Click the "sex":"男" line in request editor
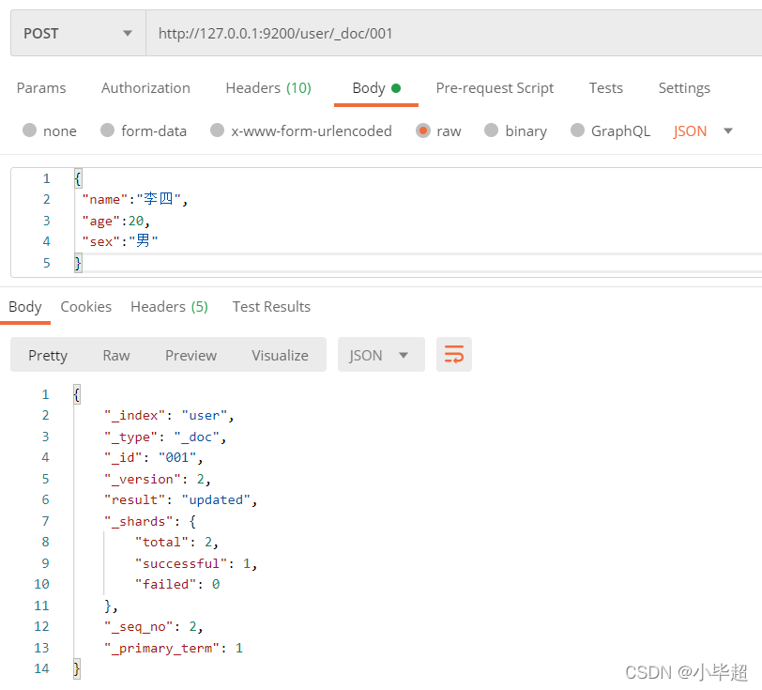 119,241
